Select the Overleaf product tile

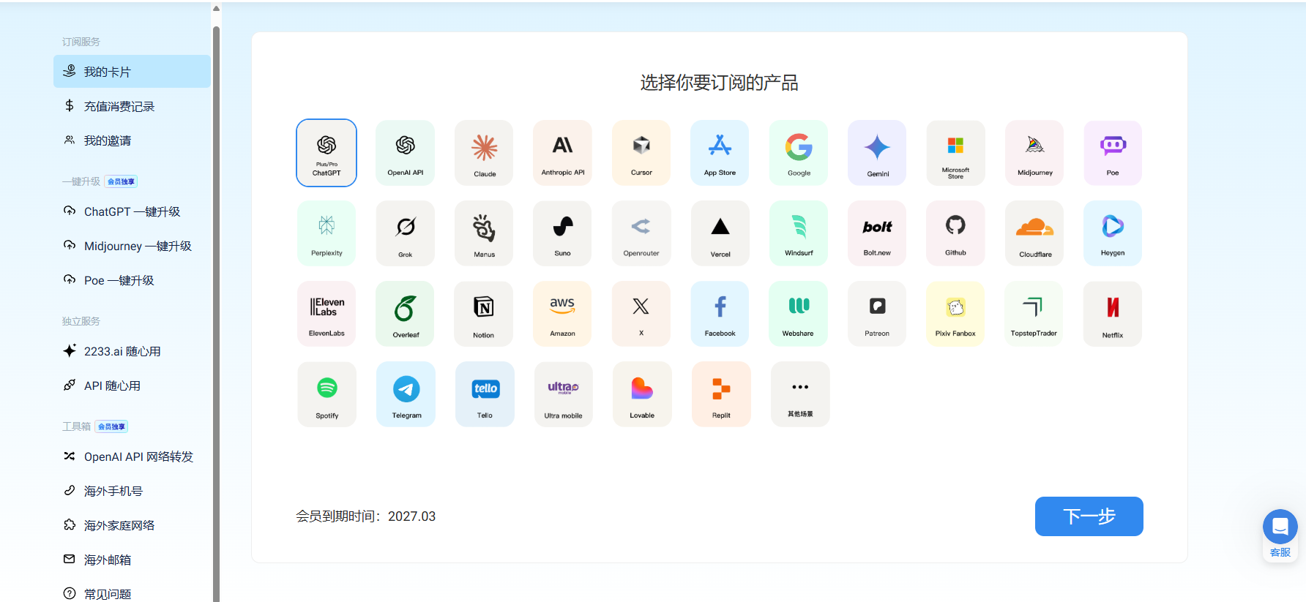point(406,314)
